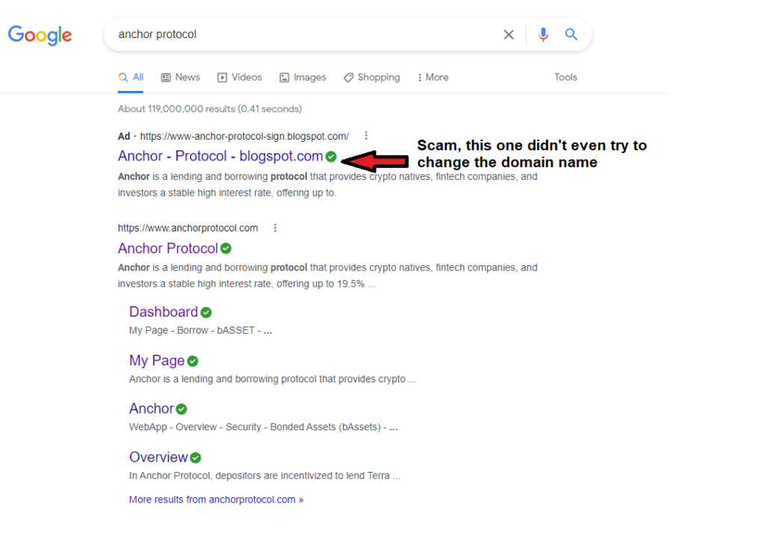
Task: Select the All results tab
Action: [131, 77]
